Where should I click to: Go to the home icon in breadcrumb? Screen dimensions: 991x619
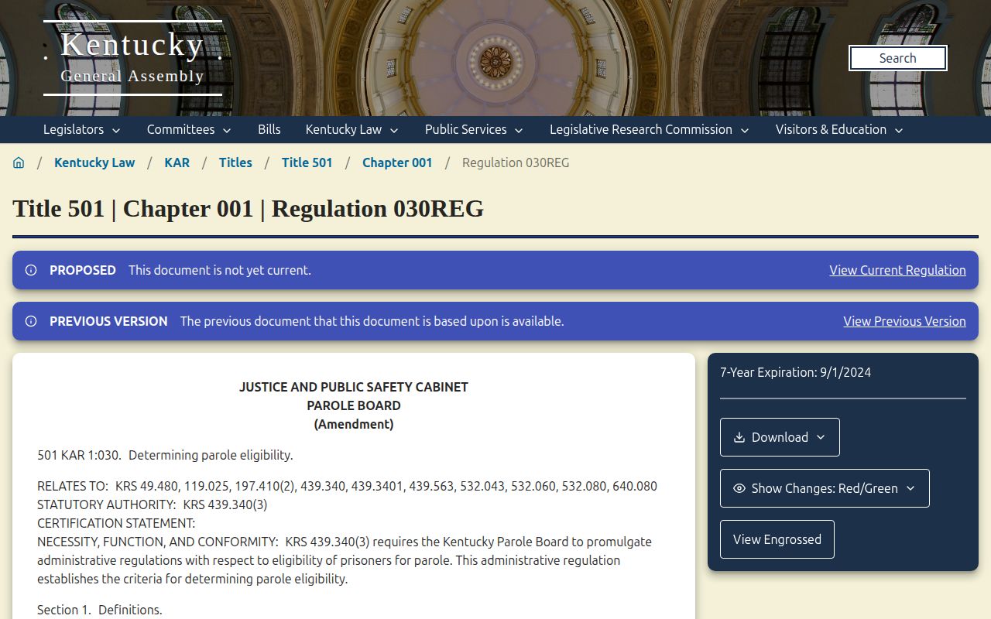[19, 162]
